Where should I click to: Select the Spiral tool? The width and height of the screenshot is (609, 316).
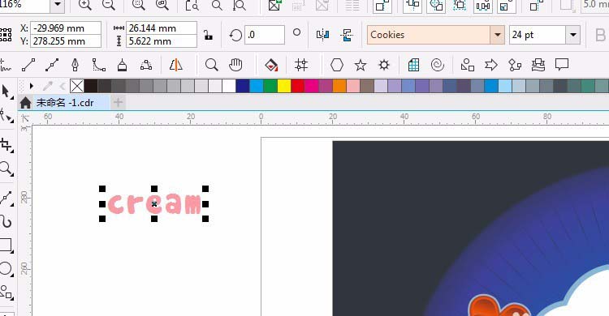tap(438, 65)
